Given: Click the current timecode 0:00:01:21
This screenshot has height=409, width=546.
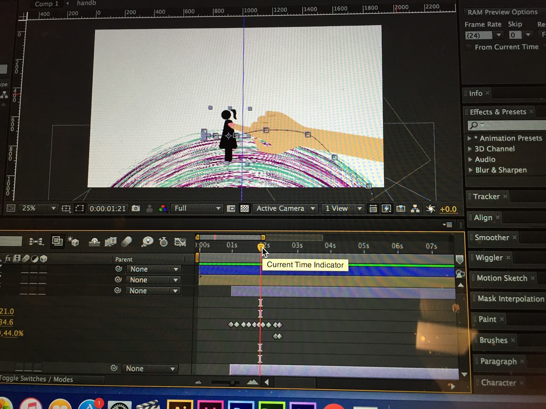Looking at the screenshot, I should pos(107,208).
